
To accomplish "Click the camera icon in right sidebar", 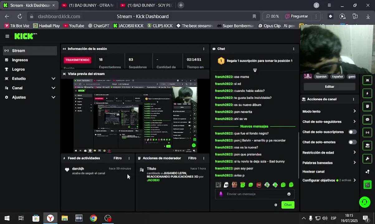I will (368, 146).
